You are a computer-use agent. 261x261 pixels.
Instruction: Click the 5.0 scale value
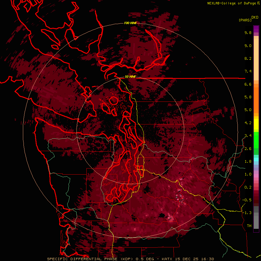[x=248, y=110]
